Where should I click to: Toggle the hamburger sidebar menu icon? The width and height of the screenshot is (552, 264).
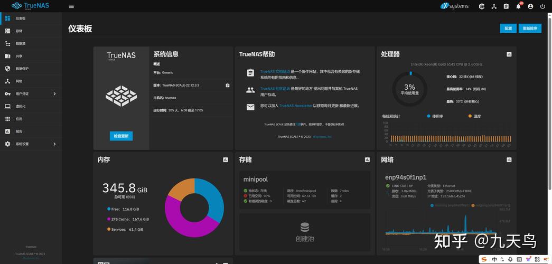click(71, 6)
